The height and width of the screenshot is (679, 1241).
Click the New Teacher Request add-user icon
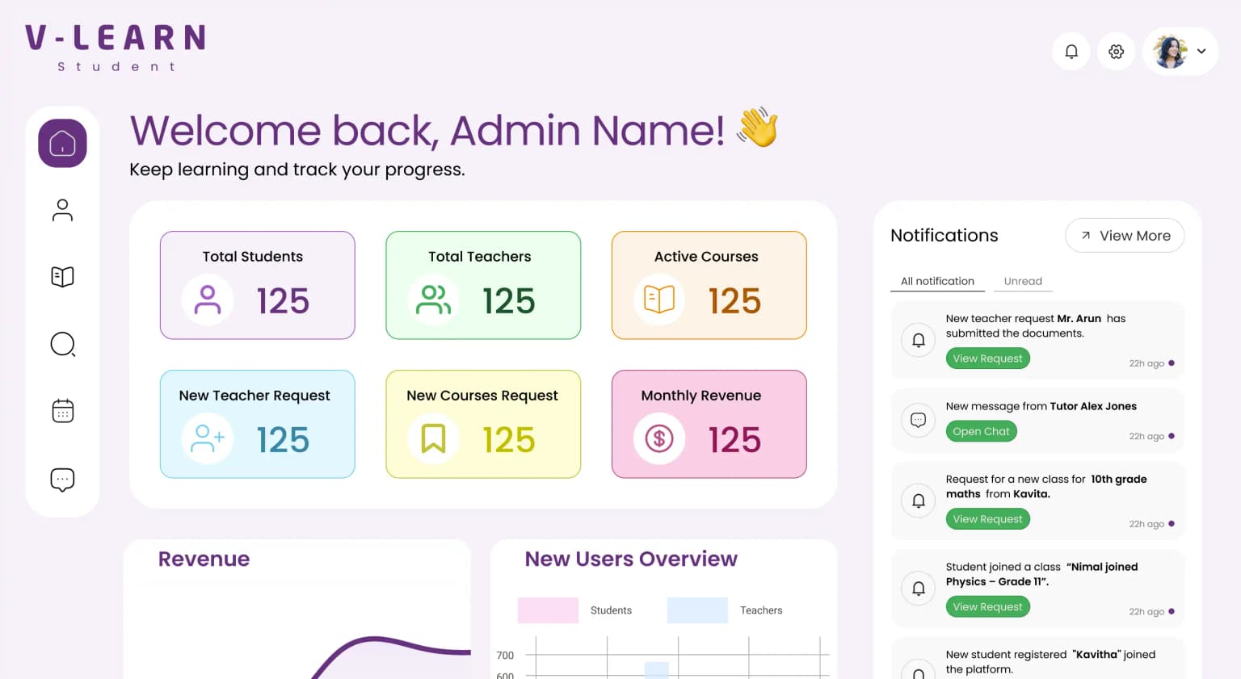(x=208, y=439)
